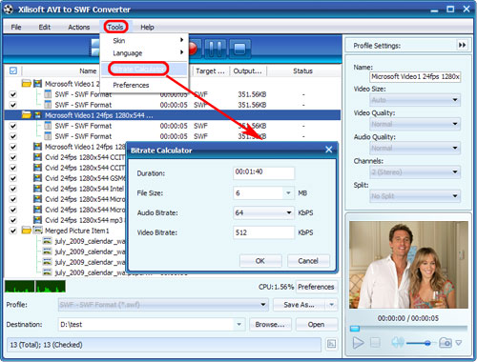
Task: Uncheck the Cvid 24fps 1280x544 GSM row
Action: click(x=12, y=178)
